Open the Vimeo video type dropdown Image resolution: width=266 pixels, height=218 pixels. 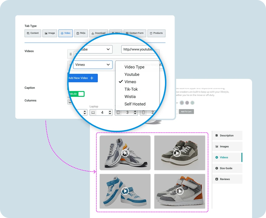click(x=93, y=65)
